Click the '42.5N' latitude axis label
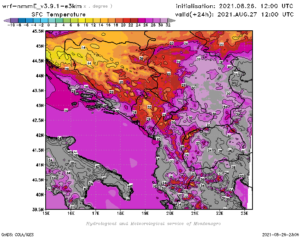Screen dimensions: 307x237 coord(38,120)
